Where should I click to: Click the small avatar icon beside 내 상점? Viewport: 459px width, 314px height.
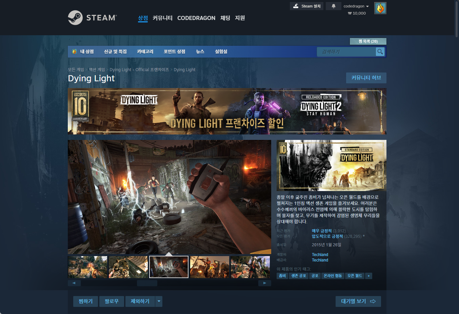click(x=75, y=51)
